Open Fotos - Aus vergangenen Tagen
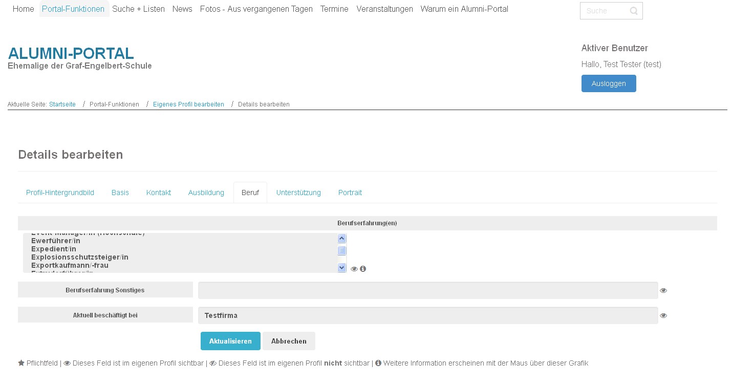Screen dimensions: 732x384 (x=256, y=9)
